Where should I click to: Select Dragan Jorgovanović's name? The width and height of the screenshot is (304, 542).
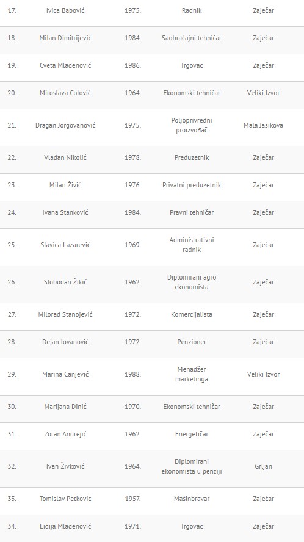(65, 125)
